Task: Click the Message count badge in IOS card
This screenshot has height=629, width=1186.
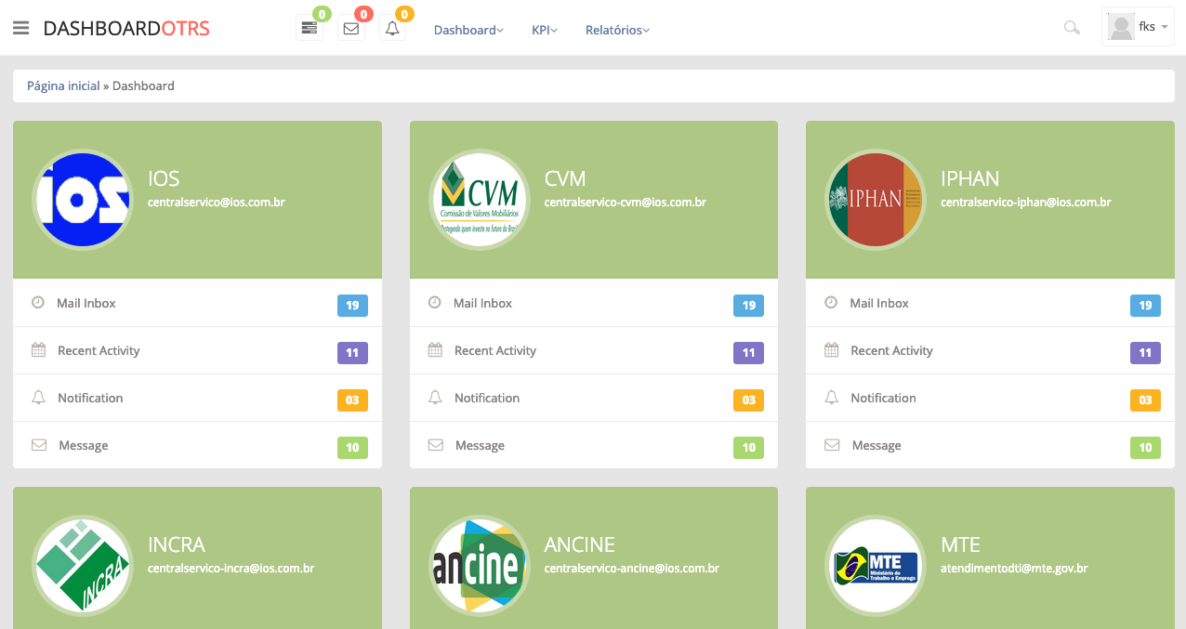Action: pos(352,447)
